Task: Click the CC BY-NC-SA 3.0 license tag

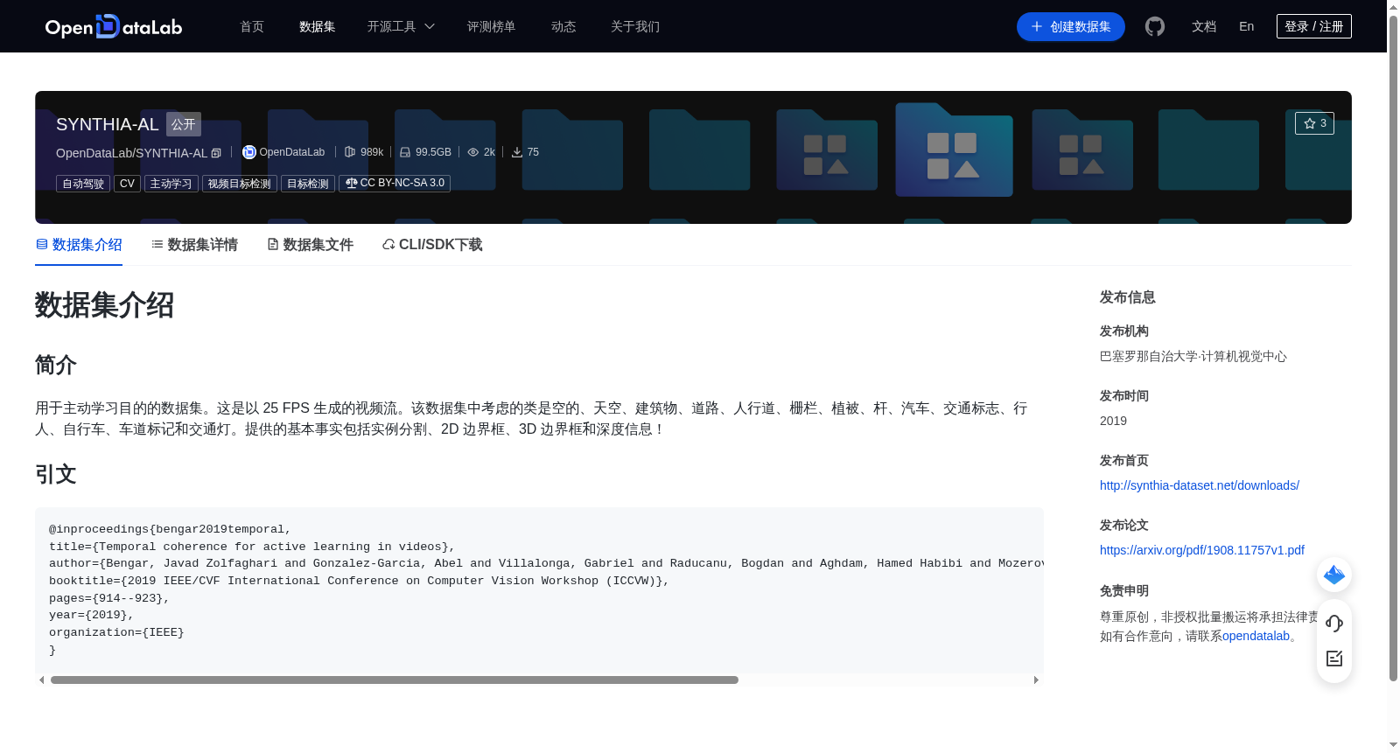Action: coord(395,184)
